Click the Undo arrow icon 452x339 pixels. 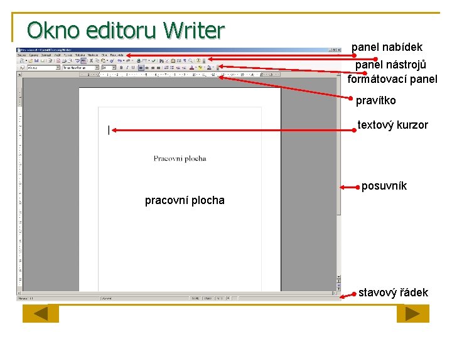click(120, 61)
